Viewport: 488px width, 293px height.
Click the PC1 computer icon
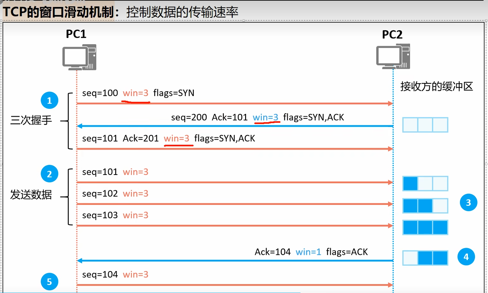(79, 57)
